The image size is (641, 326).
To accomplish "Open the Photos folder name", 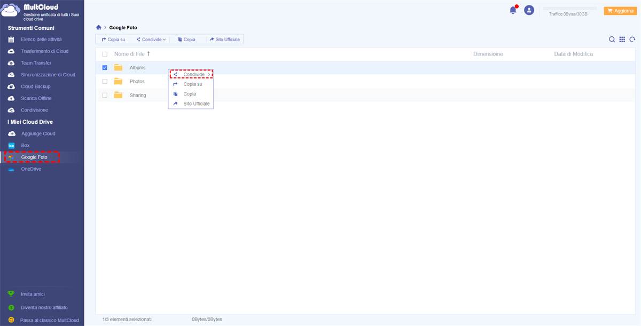I will (x=137, y=82).
